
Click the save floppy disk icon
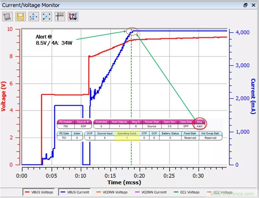point(20,17)
